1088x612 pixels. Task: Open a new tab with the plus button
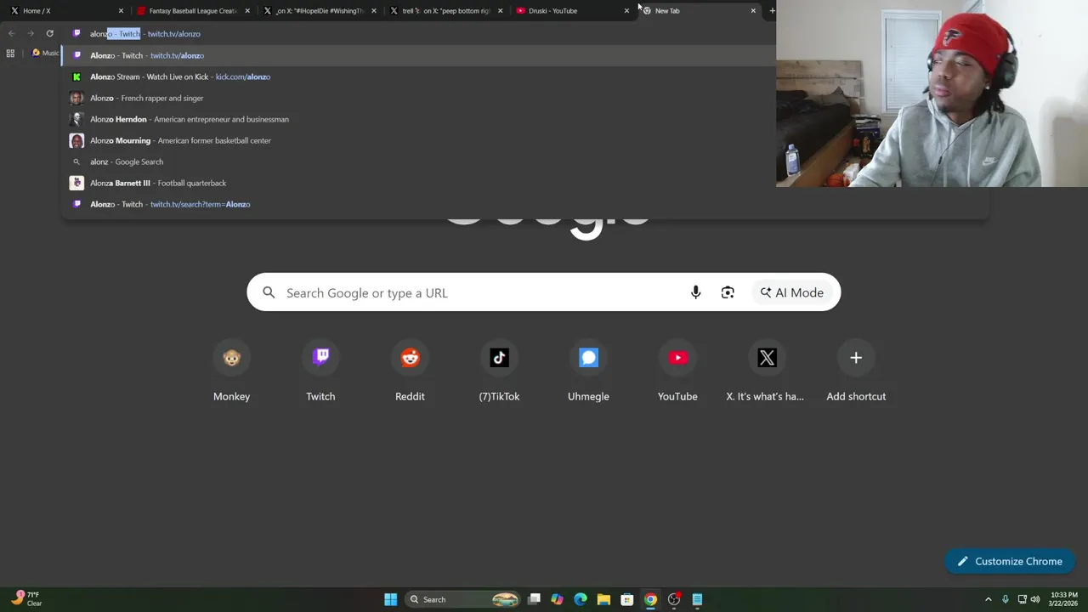pos(772,10)
